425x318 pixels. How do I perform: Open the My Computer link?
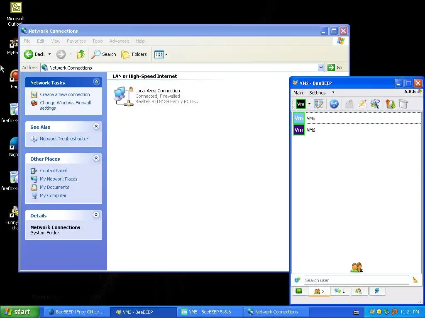point(53,195)
